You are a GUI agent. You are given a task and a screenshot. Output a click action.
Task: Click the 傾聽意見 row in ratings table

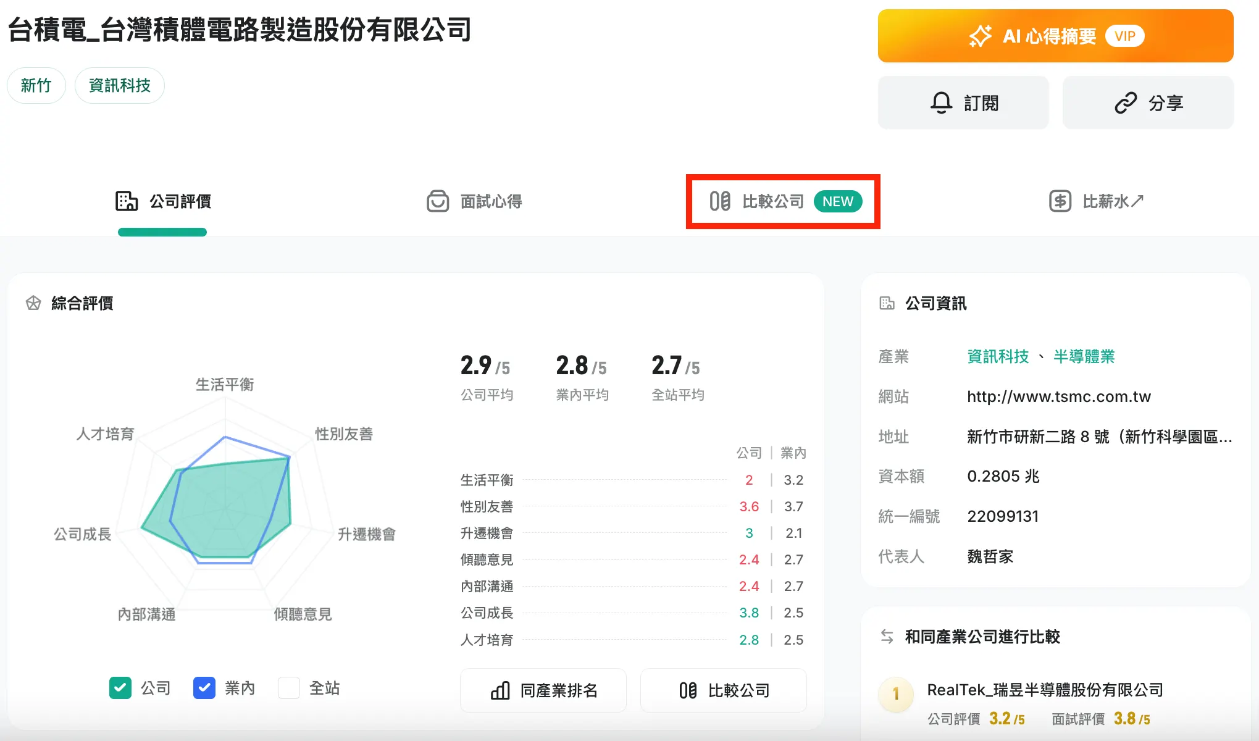pyautogui.click(x=633, y=559)
